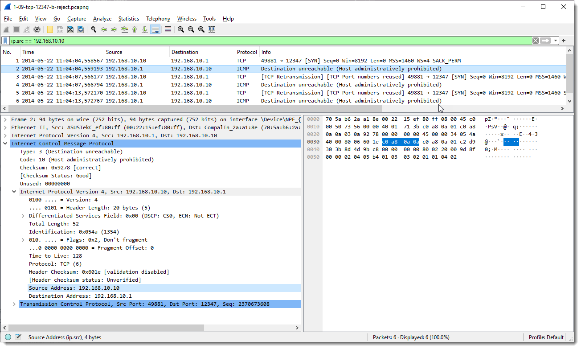581x349 pixels.
Task: Collapse the Internet Control Message Protocol section
Action: click(6, 144)
